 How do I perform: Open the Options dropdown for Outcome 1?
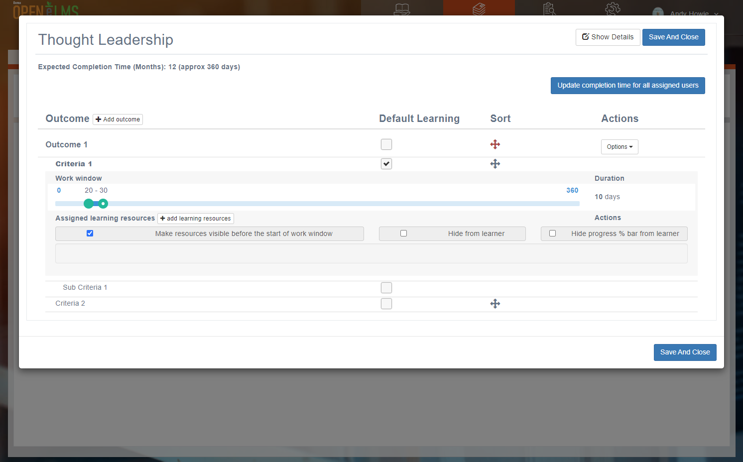click(619, 147)
